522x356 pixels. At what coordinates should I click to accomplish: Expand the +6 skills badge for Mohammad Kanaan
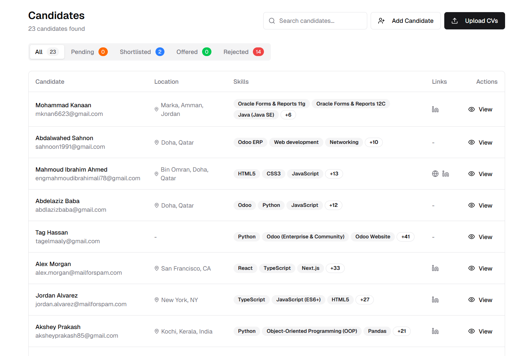point(288,115)
